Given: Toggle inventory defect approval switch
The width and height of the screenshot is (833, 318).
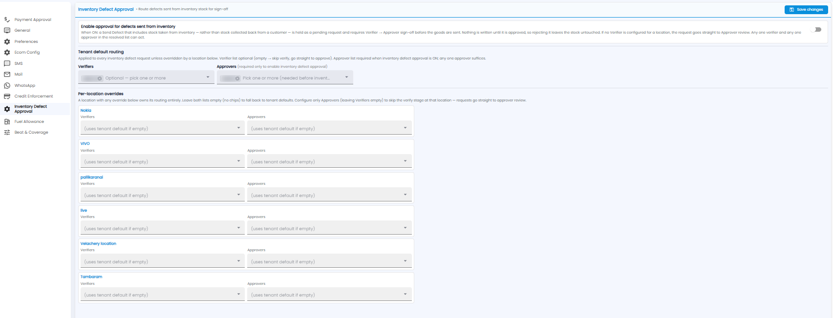Looking at the screenshot, I should click(x=816, y=30).
